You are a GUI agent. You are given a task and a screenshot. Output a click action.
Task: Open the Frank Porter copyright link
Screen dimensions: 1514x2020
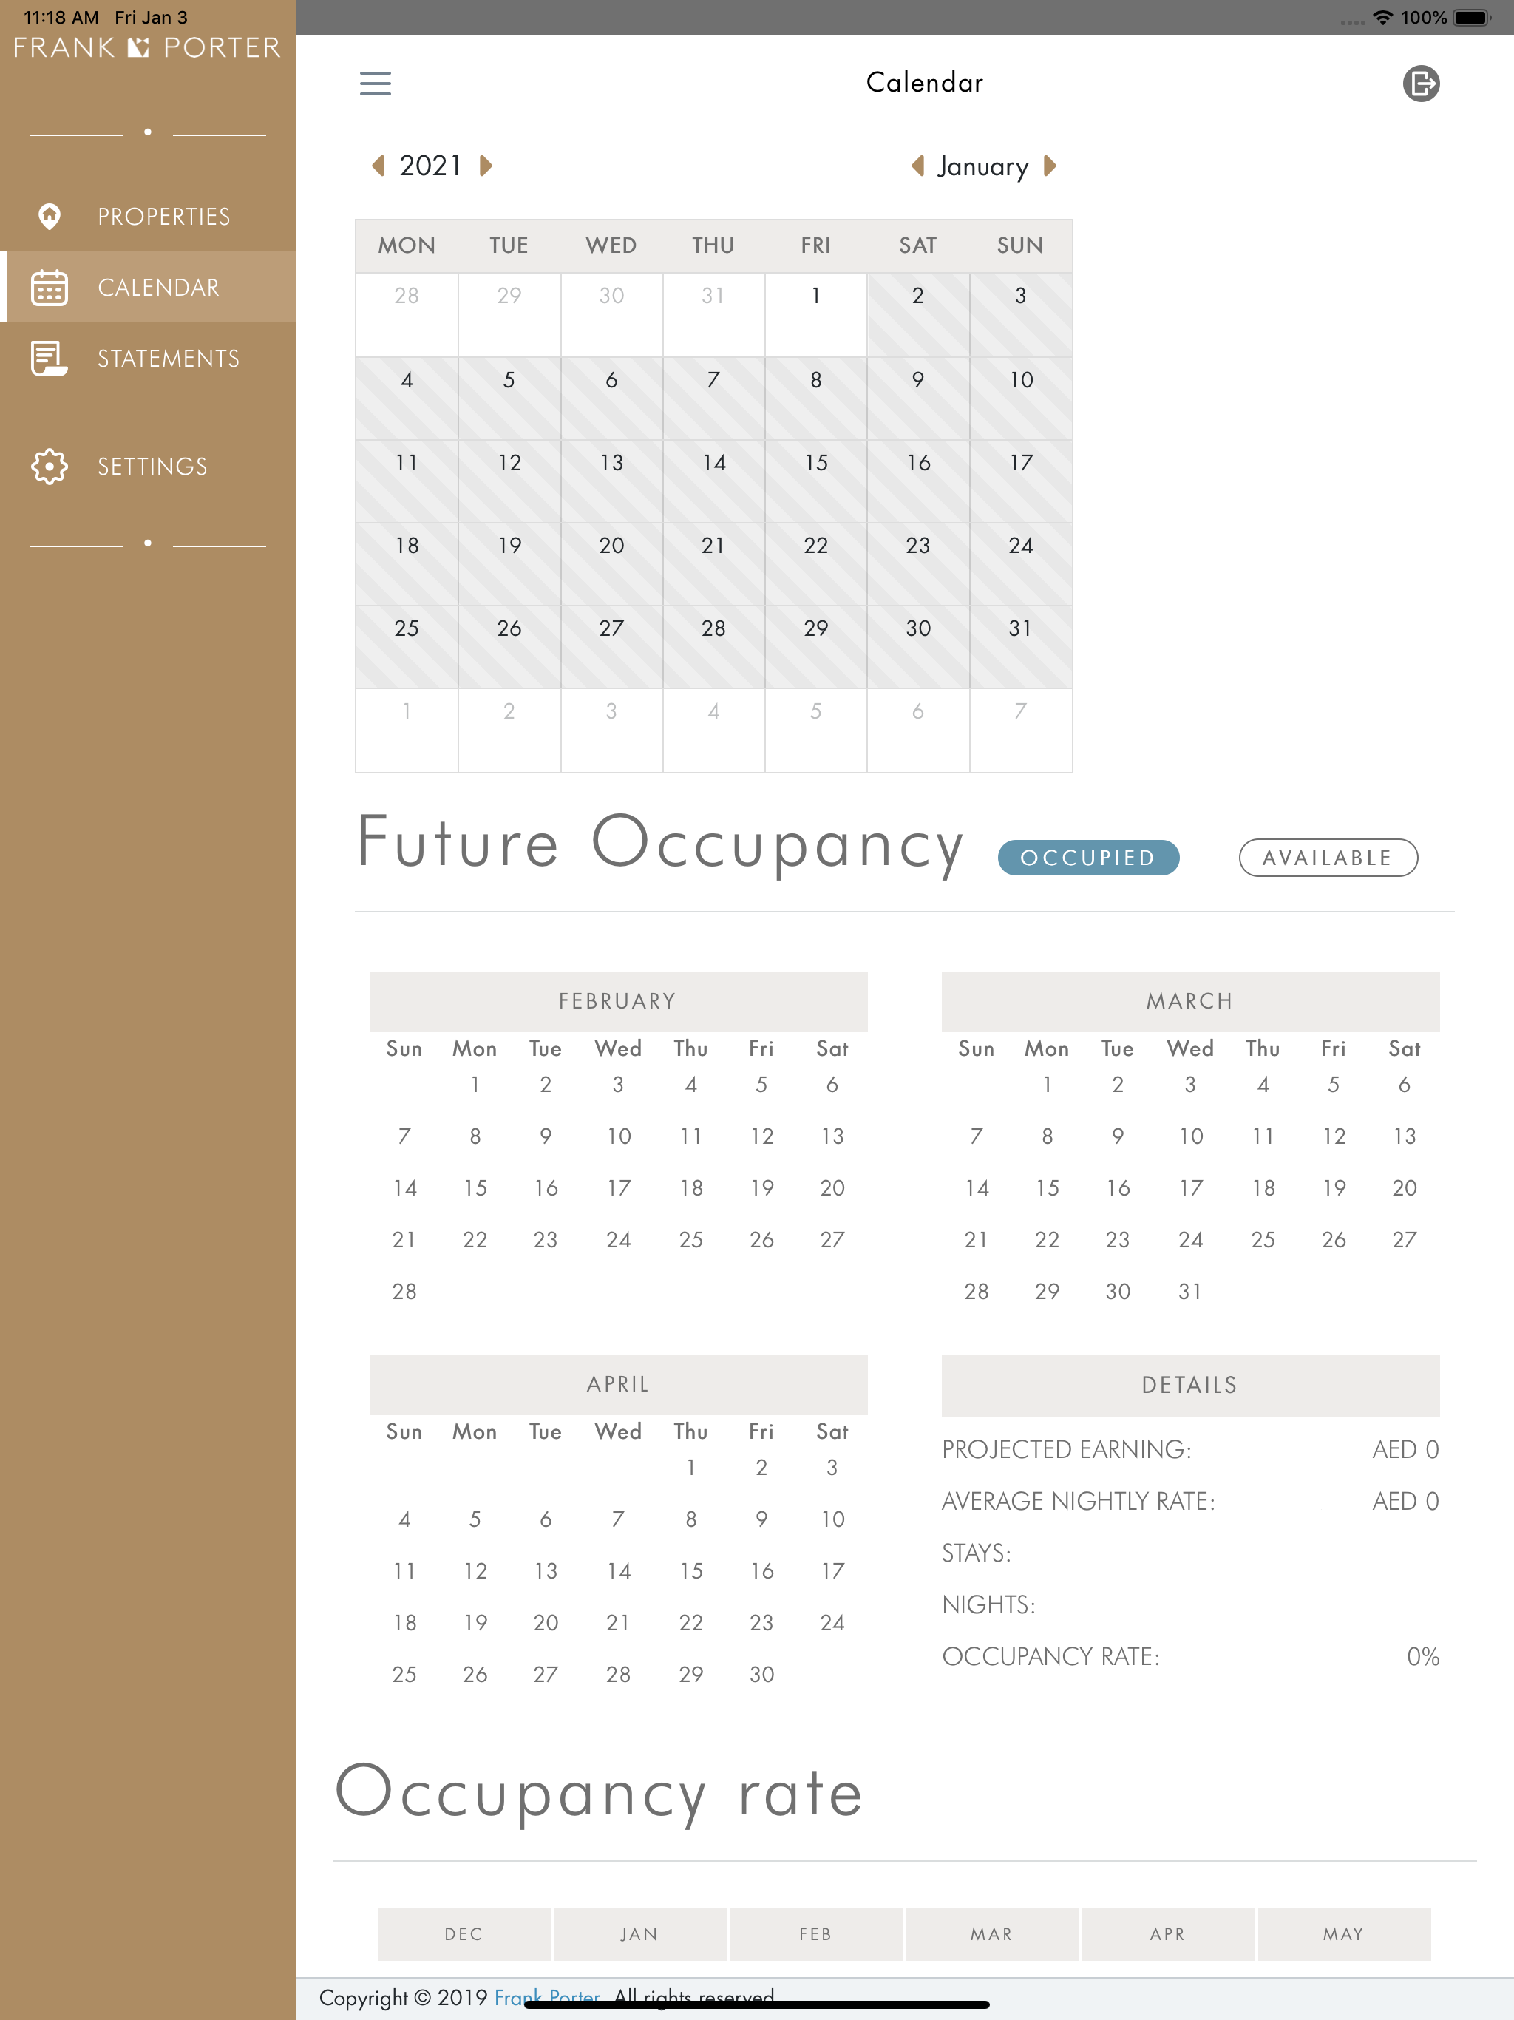pyautogui.click(x=547, y=1997)
